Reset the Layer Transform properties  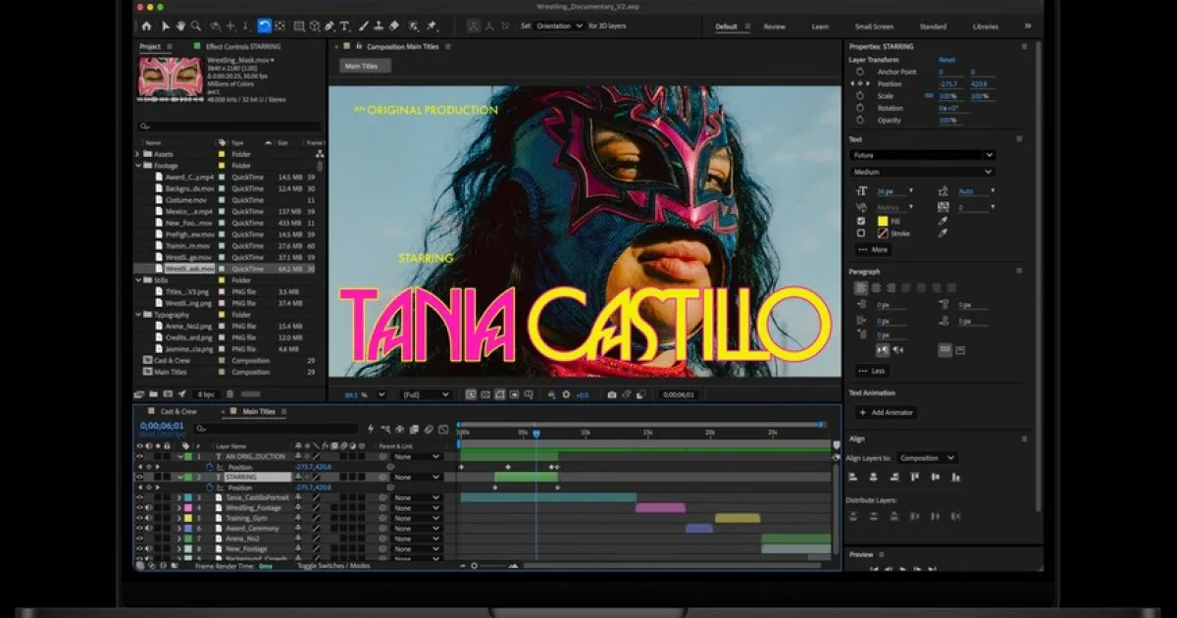click(947, 60)
